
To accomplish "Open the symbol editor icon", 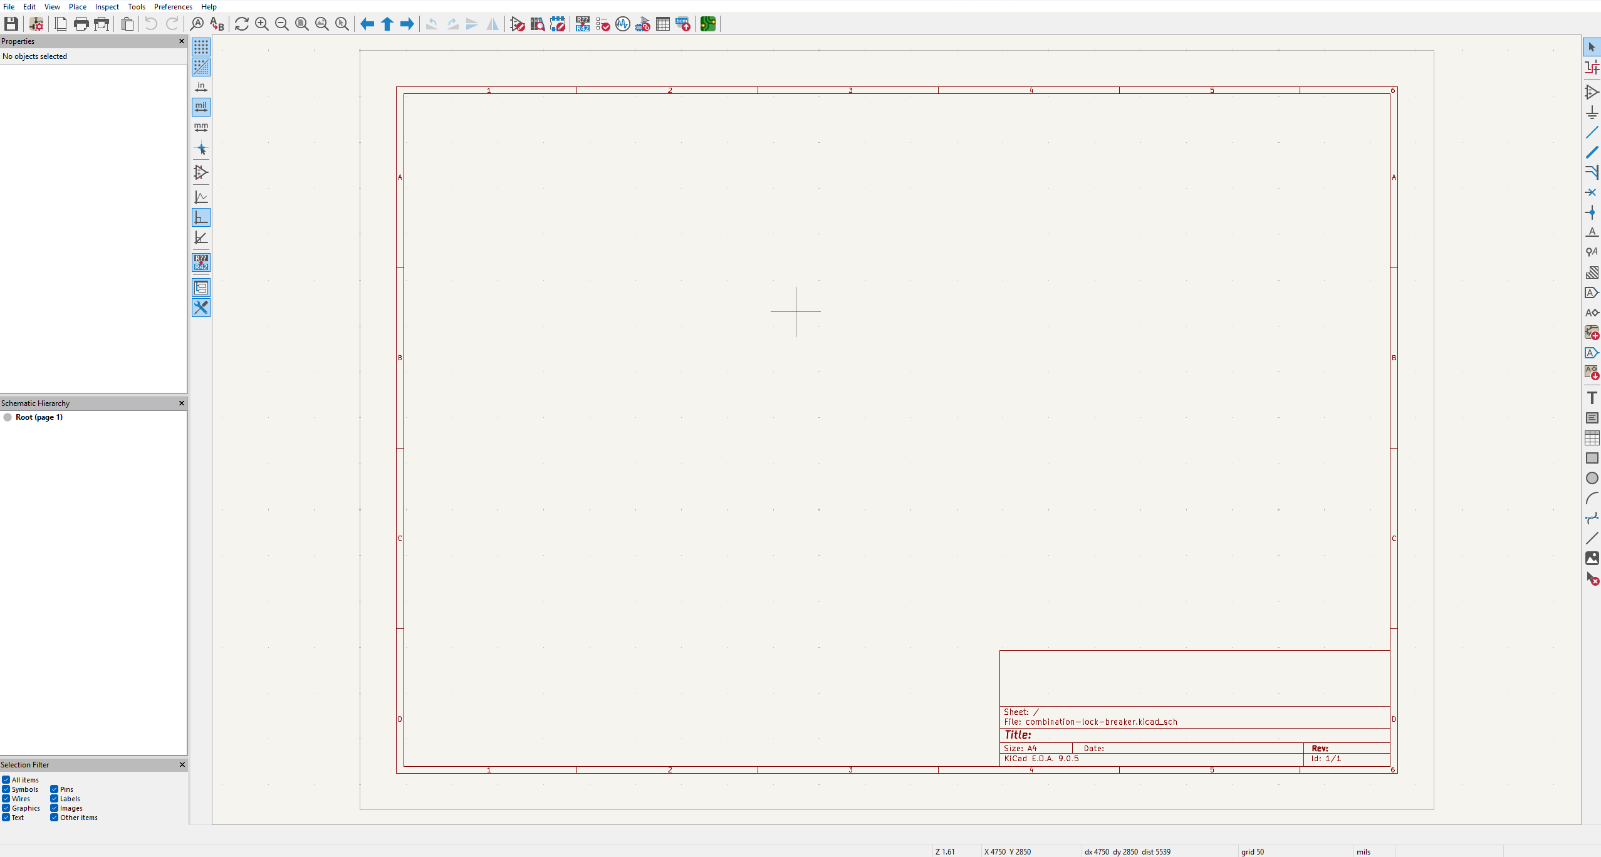I will point(518,24).
